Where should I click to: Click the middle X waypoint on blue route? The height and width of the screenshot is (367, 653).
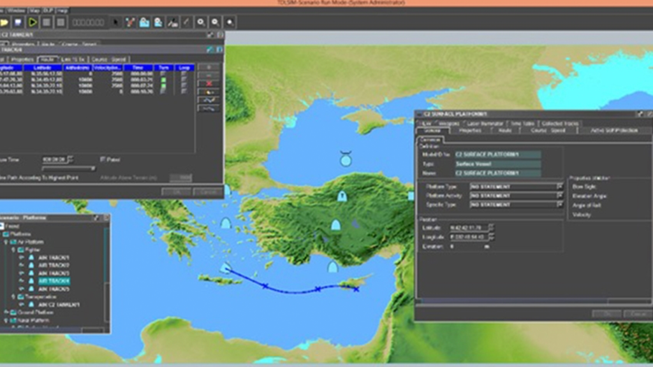coord(318,289)
